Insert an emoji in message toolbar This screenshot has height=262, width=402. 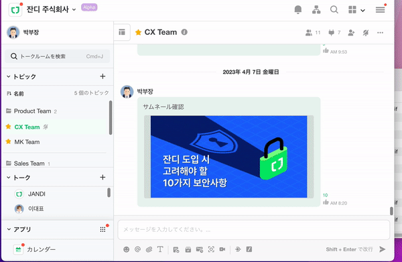[x=126, y=249]
